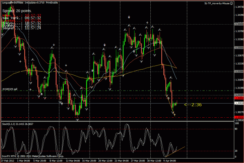
Task: Click the 1.2993 price scale label
Action: (x=240, y=120)
